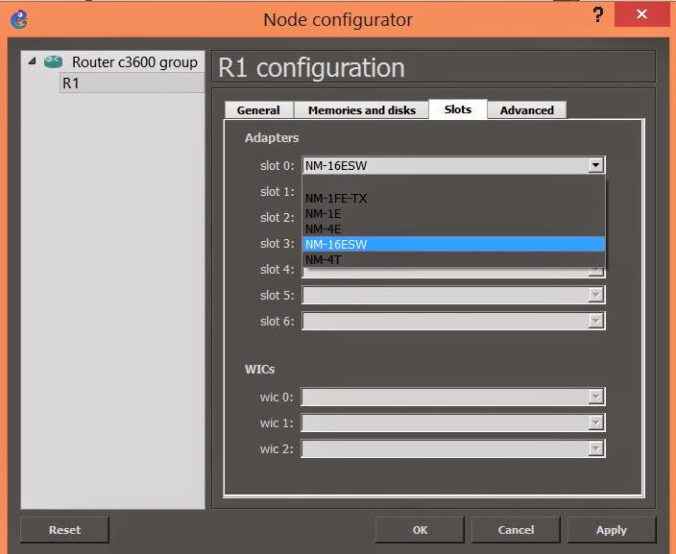Click the slot 1 label
This screenshot has width=676, height=554.
pos(277,191)
